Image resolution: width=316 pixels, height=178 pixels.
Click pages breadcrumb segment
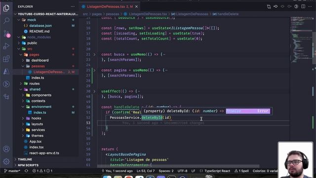[x=97, y=14]
